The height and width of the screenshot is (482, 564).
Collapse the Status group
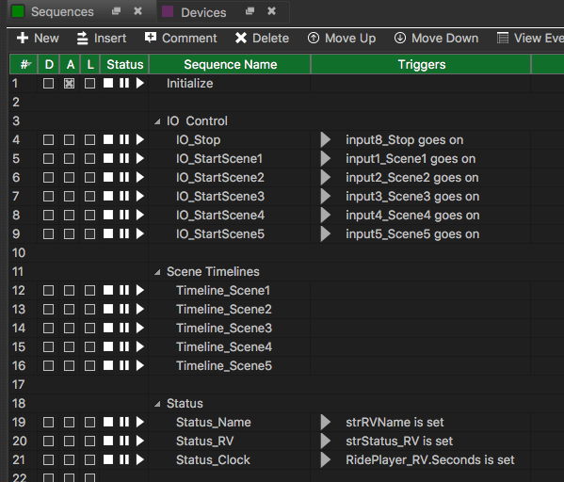pyautogui.click(x=157, y=404)
